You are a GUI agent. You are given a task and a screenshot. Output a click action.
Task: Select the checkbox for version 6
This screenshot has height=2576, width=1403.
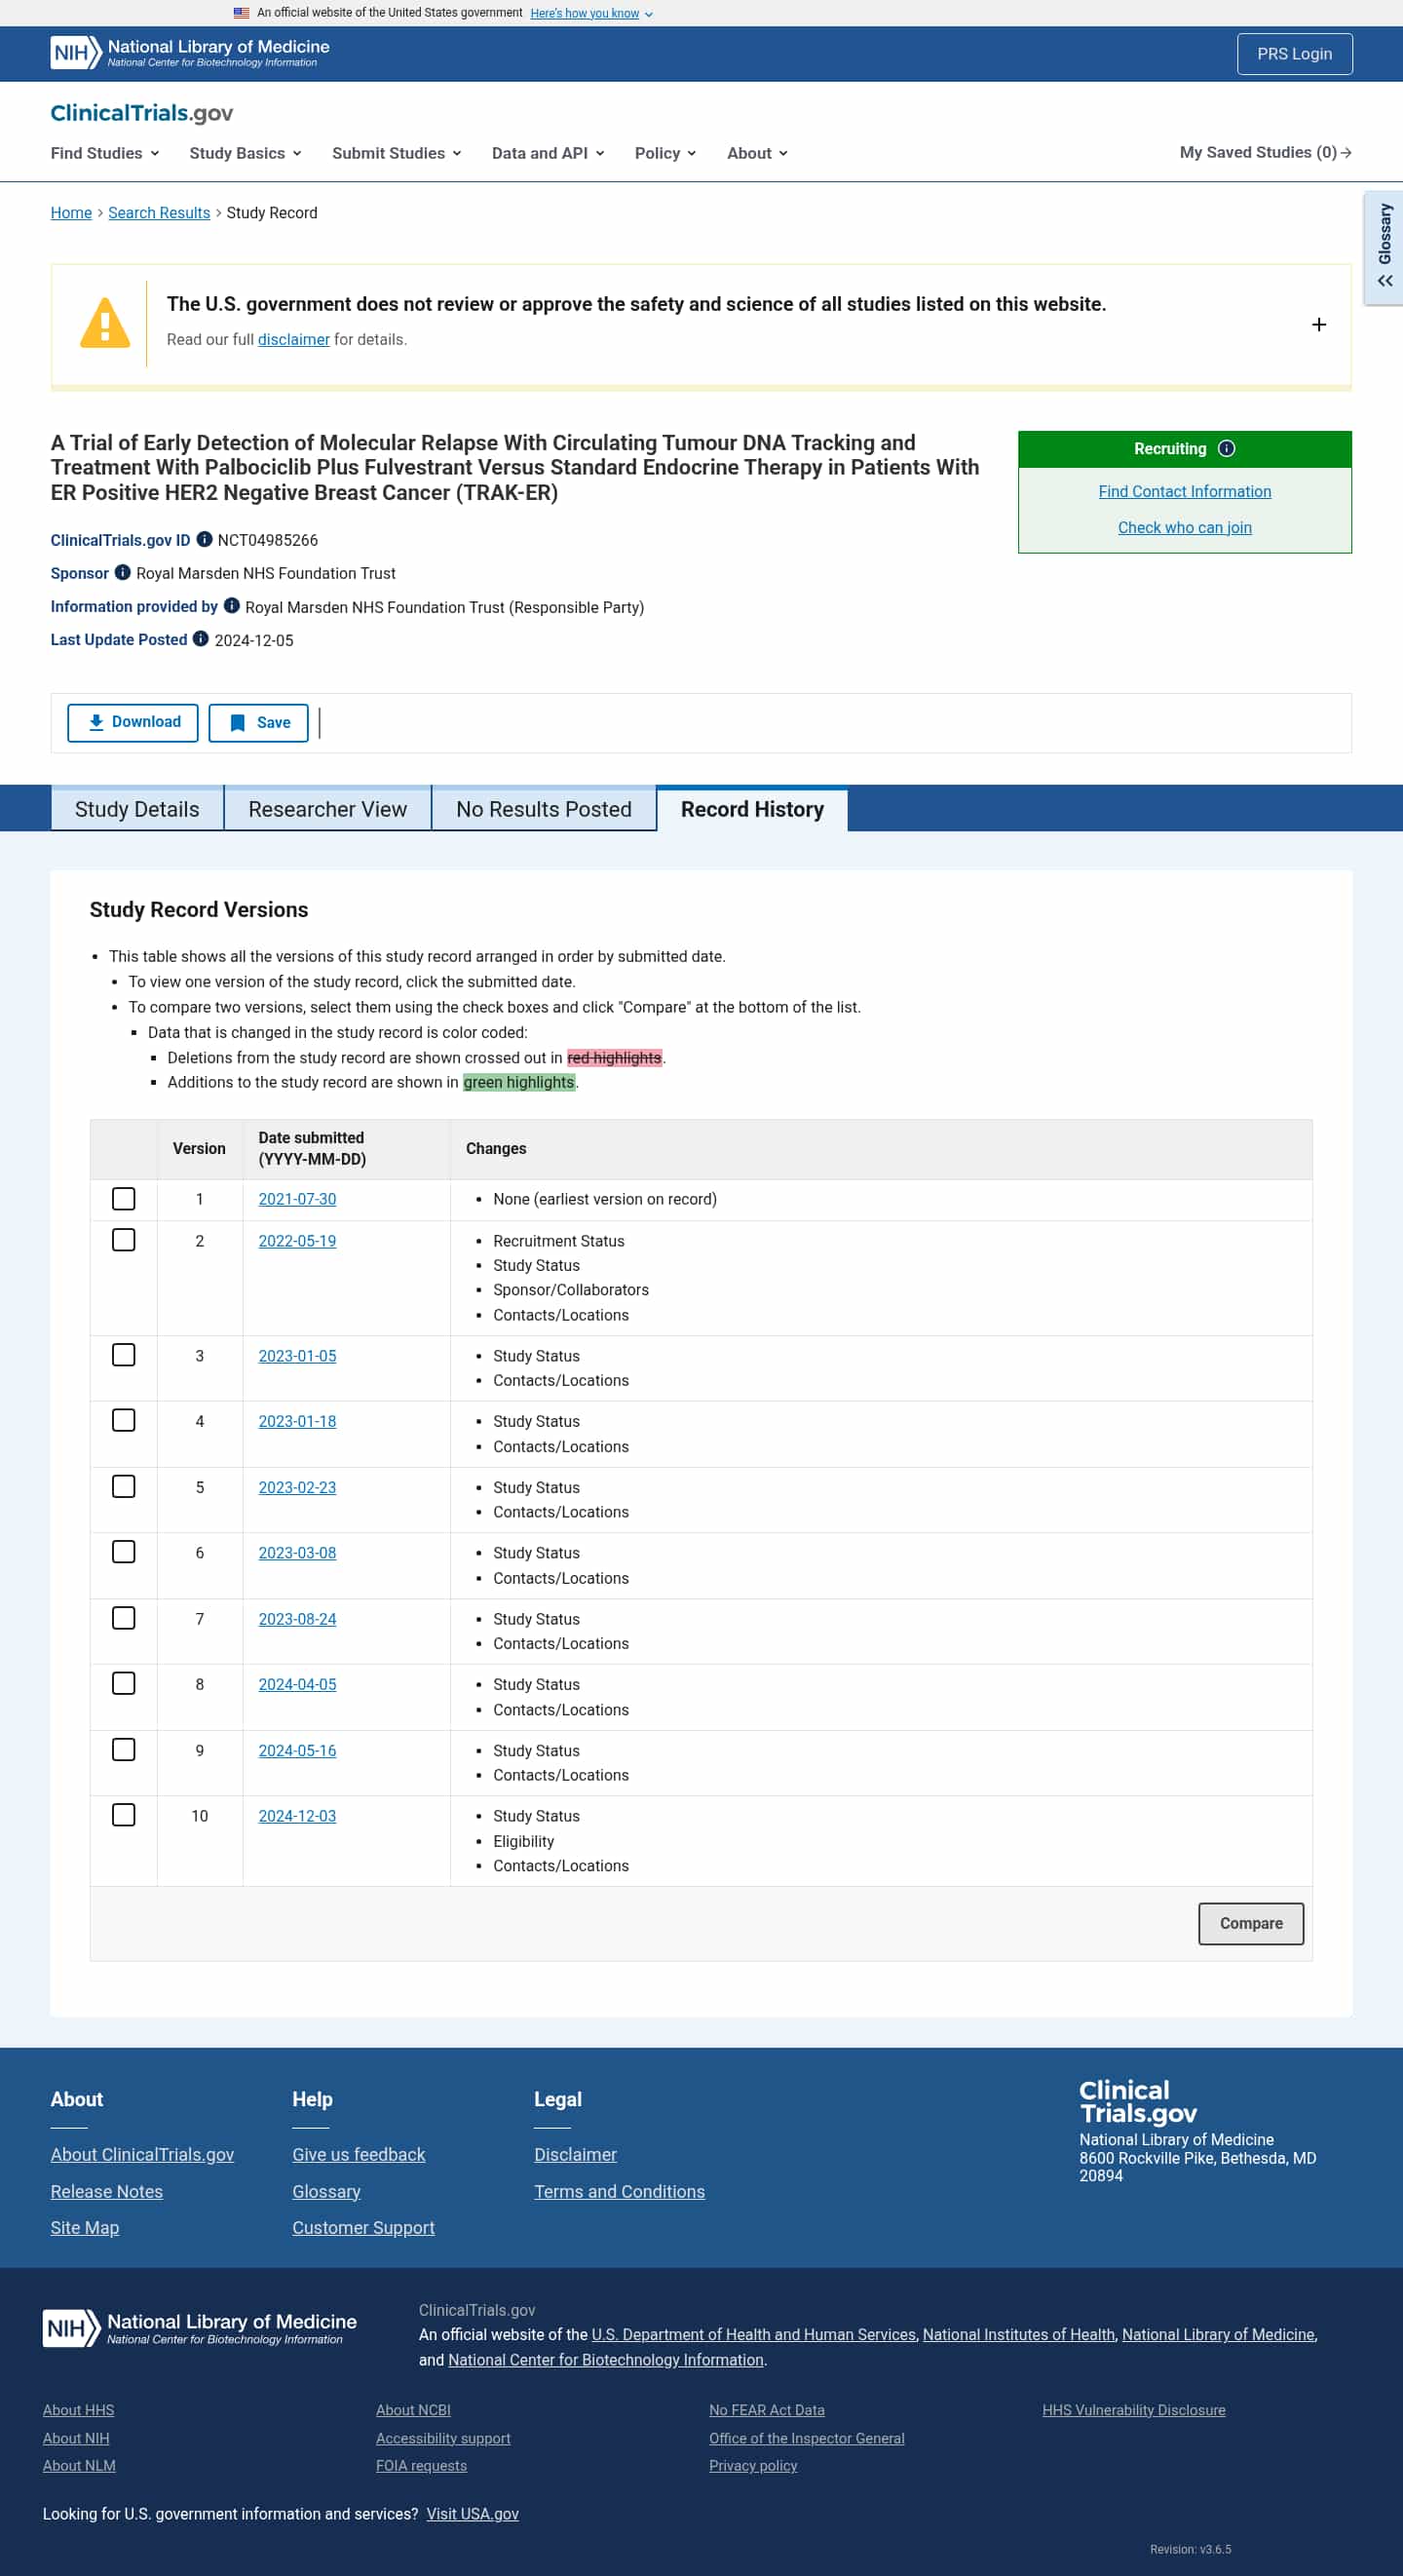[x=124, y=1552]
